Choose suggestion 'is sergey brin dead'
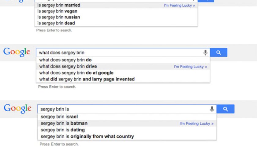Viewport: 257px width, 148px height. click(x=56, y=23)
